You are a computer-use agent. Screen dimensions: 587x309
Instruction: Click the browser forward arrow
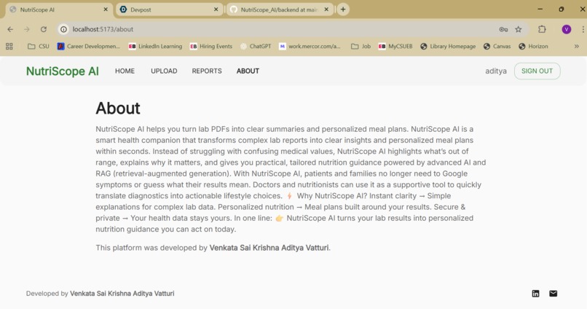[26, 29]
